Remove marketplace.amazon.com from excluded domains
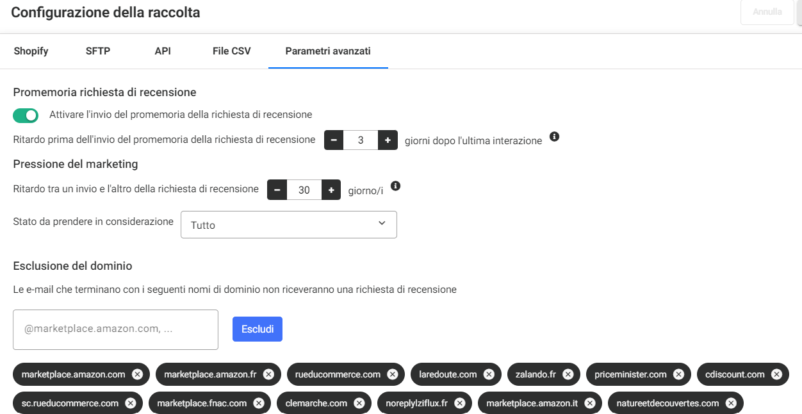Image resolution: width=802 pixels, height=414 pixels. point(137,374)
